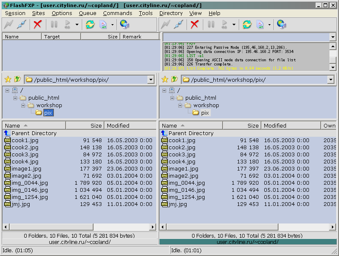
Task: Click the right pane Refresh icon
Action: tap(247, 25)
